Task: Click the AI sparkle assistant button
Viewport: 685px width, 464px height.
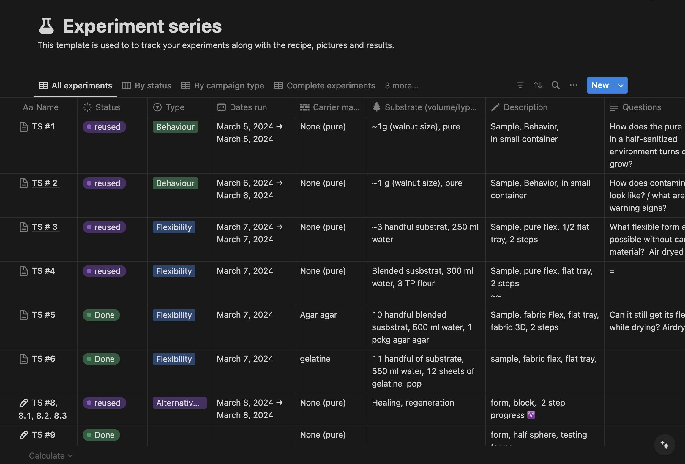Action: (x=665, y=445)
